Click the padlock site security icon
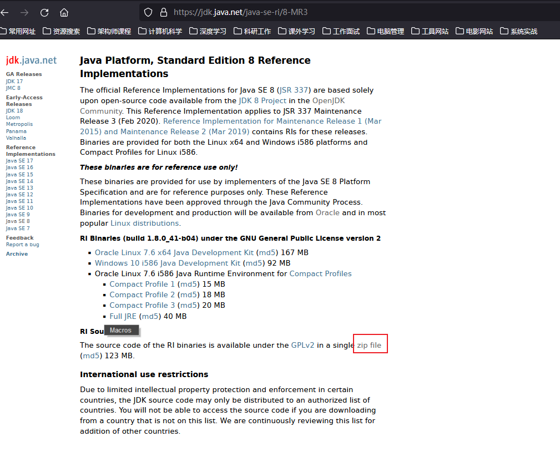This screenshot has width=560, height=452. 164,13
